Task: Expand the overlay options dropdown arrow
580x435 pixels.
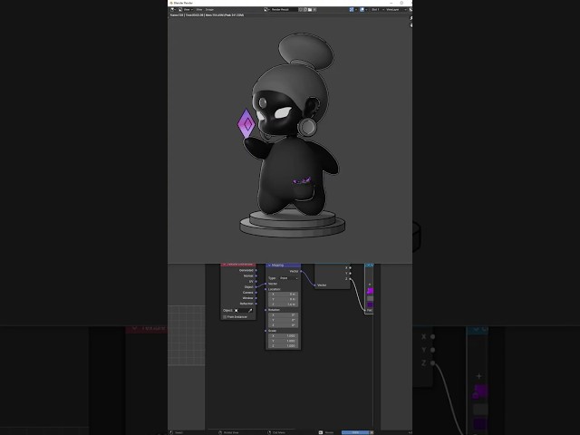Action: point(366,9)
